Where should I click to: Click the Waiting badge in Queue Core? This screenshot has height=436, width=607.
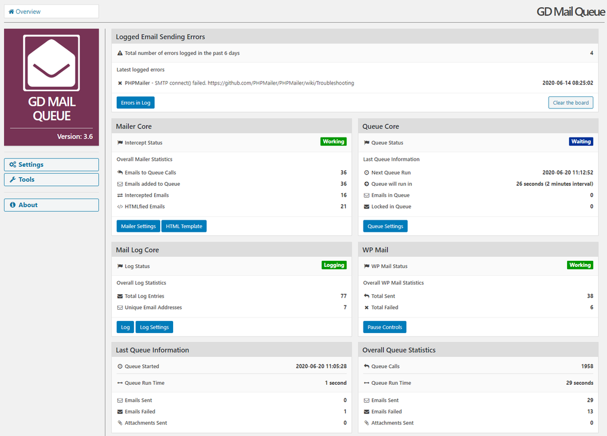click(x=581, y=141)
